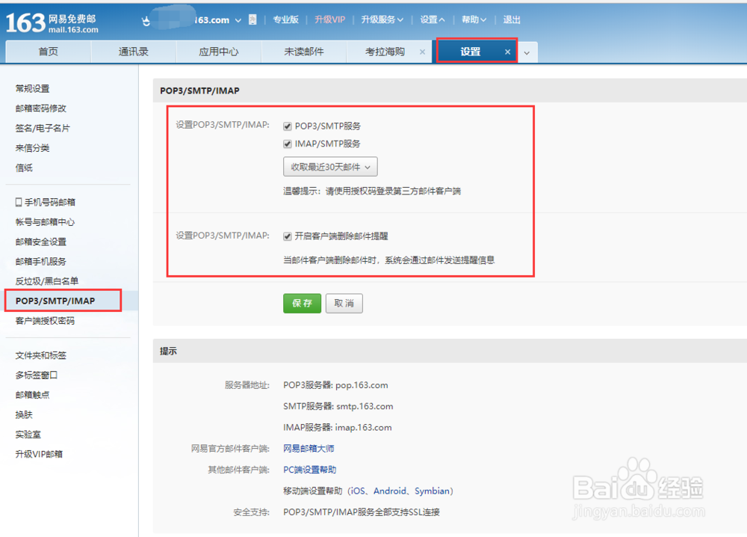Open the 升级服务 dropdown menu
The width and height of the screenshot is (747, 537).
(382, 19)
